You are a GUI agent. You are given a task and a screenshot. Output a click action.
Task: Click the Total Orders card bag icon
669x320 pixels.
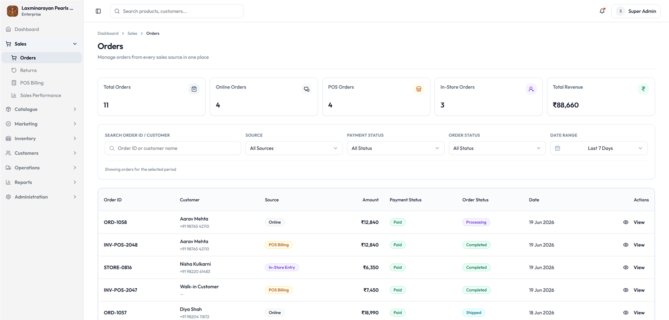[194, 89]
